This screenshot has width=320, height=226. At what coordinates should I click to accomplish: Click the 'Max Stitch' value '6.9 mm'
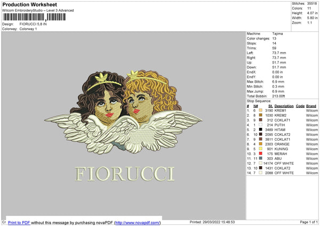[x=278, y=82]
